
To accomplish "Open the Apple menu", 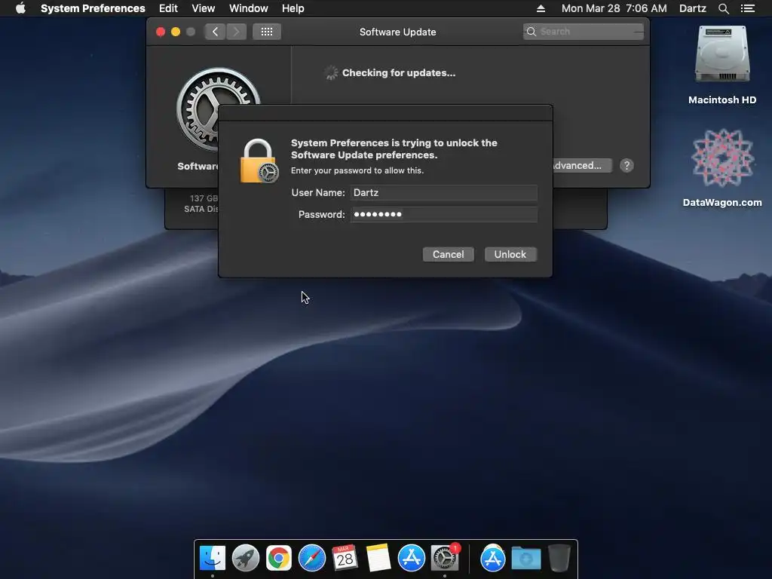I will [20, 8].
